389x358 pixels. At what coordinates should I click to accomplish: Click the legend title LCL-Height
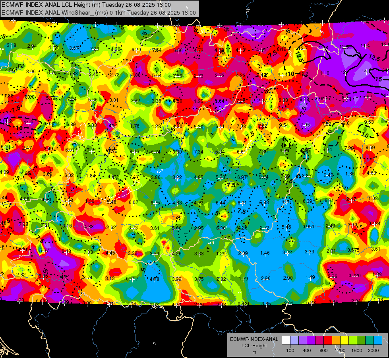(x=254, y=346)
